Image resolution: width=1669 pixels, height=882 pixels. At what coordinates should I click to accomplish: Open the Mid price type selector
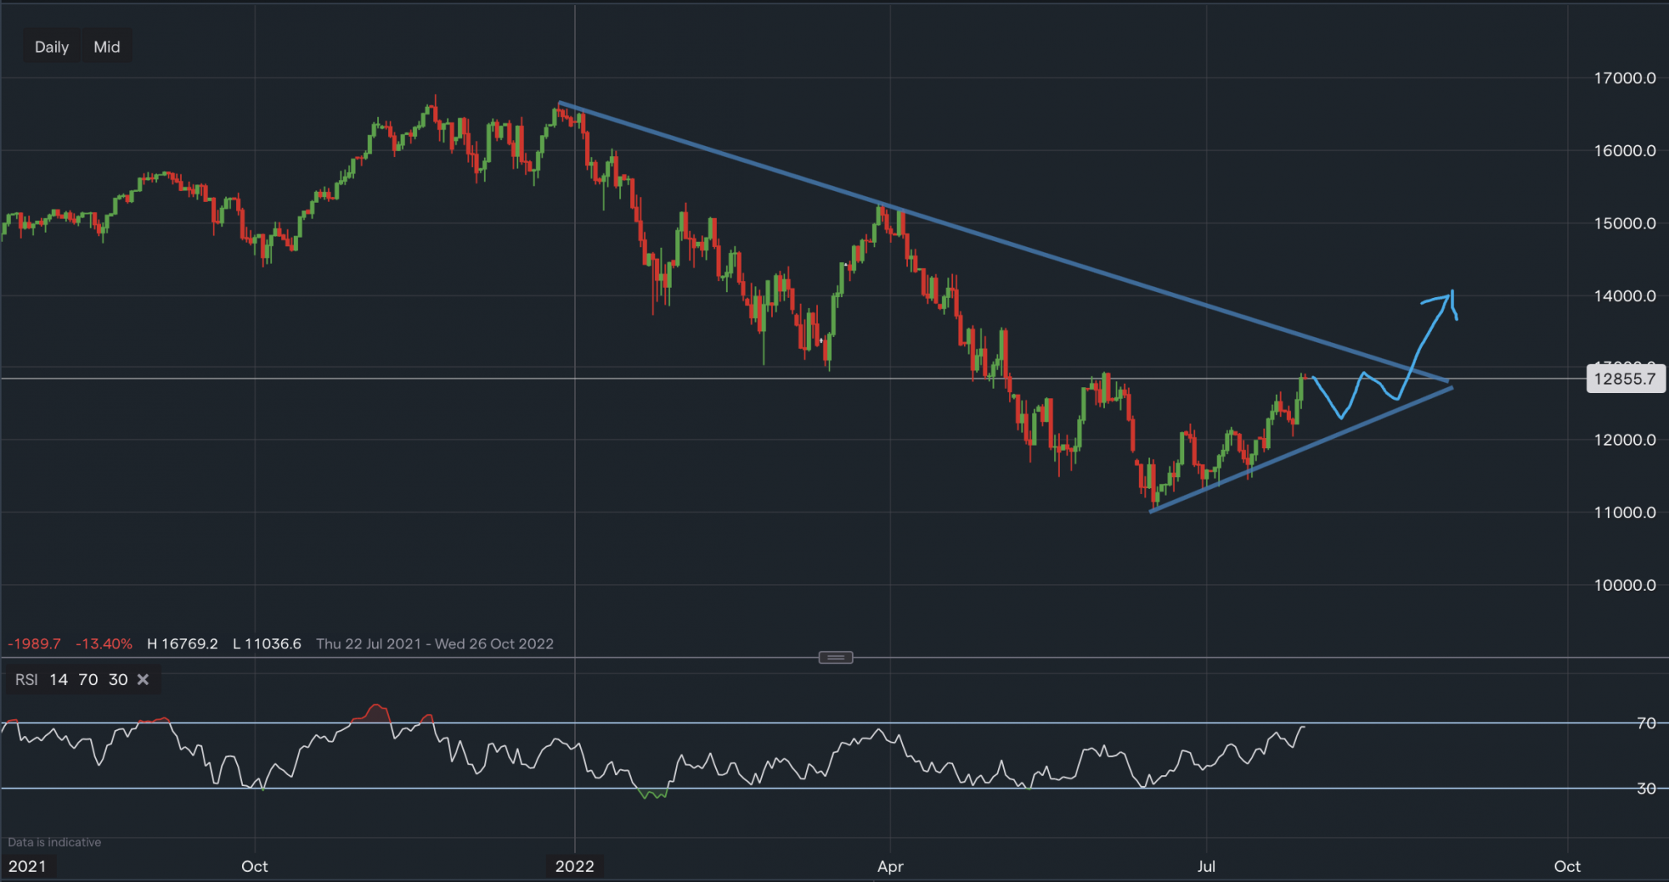107,47
